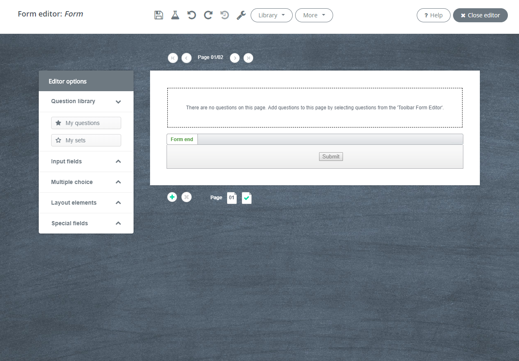Delete page using the gray X icon
The image size is (519, 361).
click(187, 197)
